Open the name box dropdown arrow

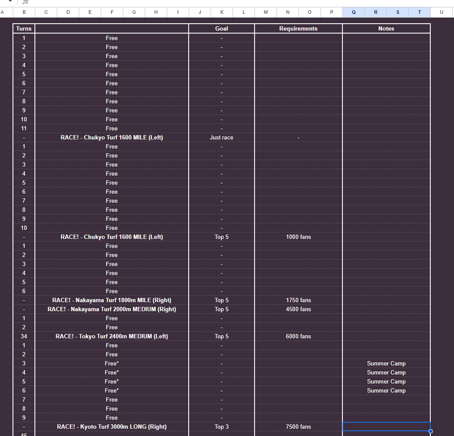coord(10,1)
